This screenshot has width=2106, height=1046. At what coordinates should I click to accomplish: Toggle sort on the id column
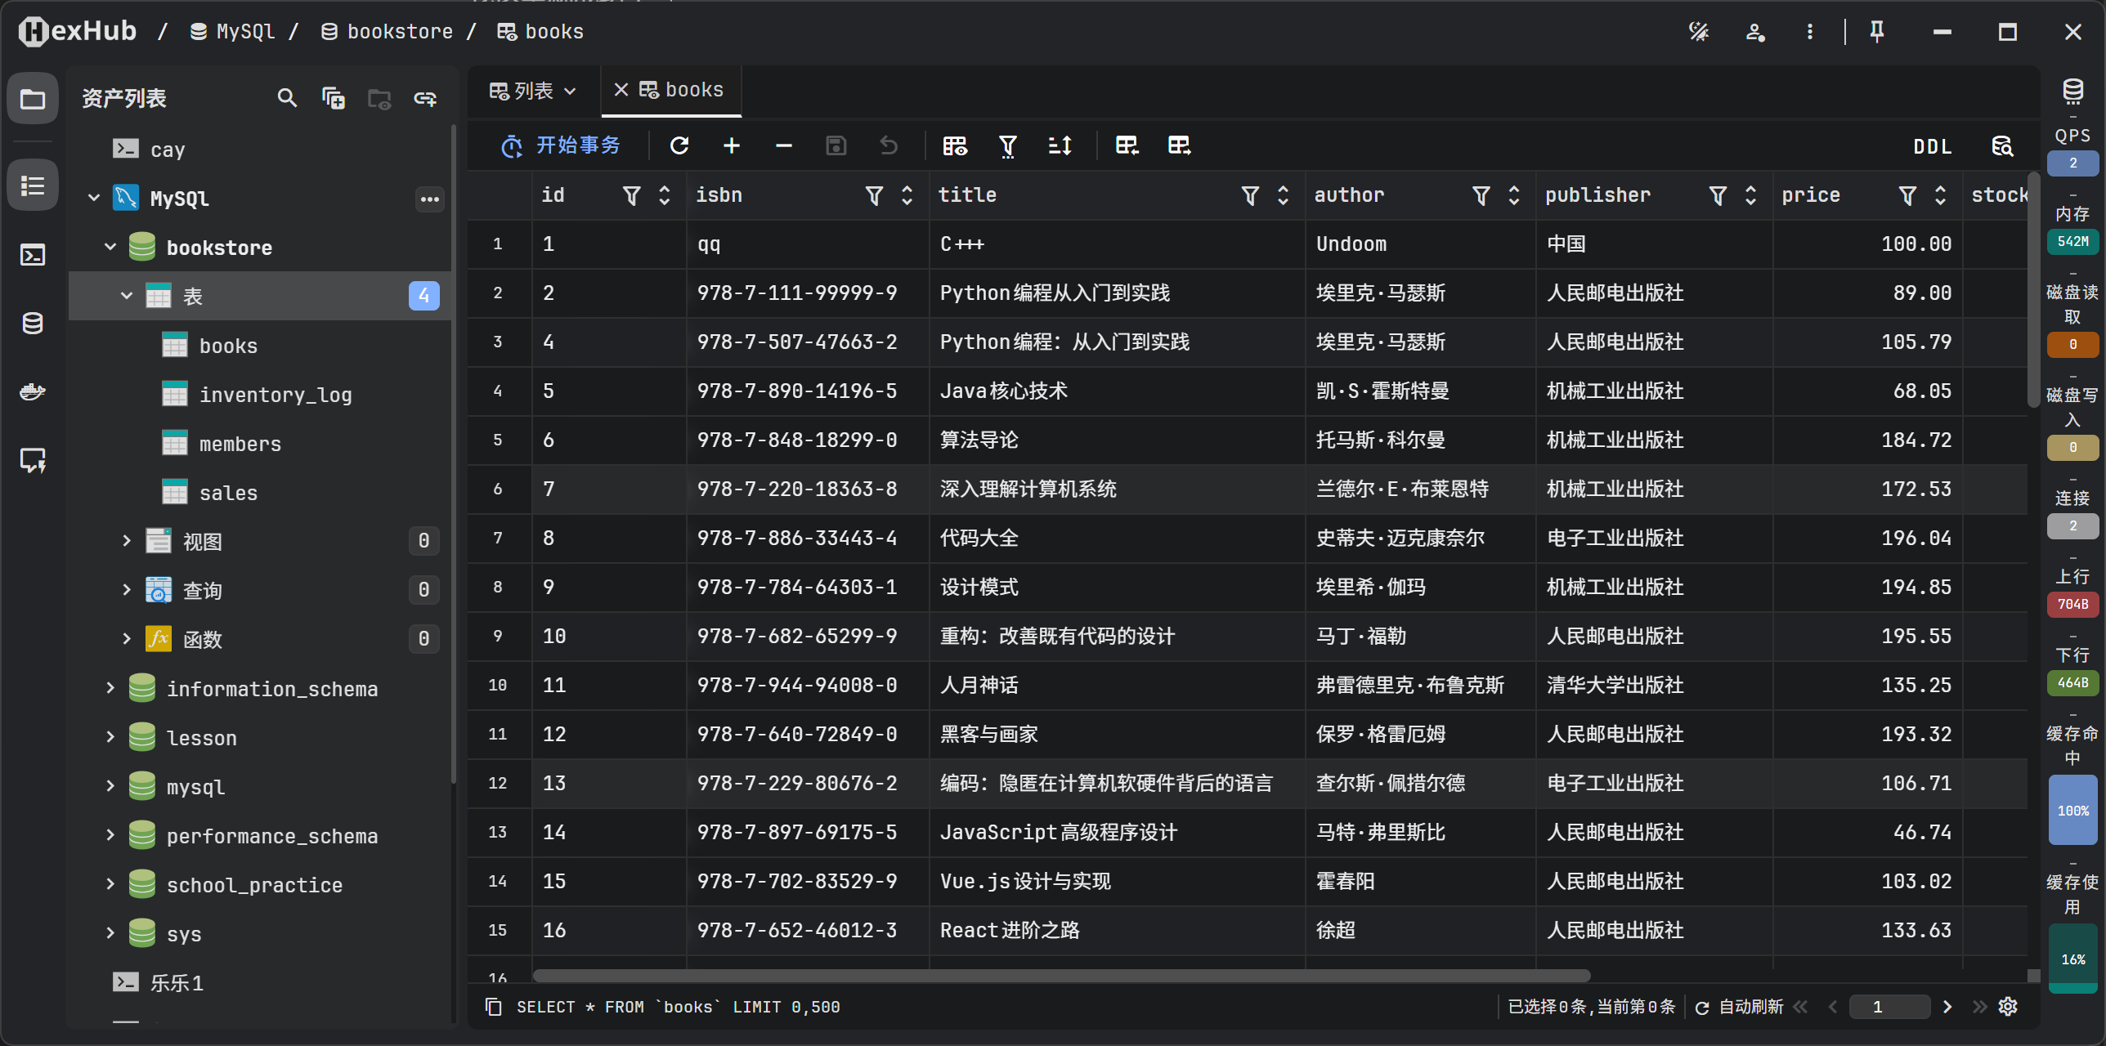click(665, 195)
